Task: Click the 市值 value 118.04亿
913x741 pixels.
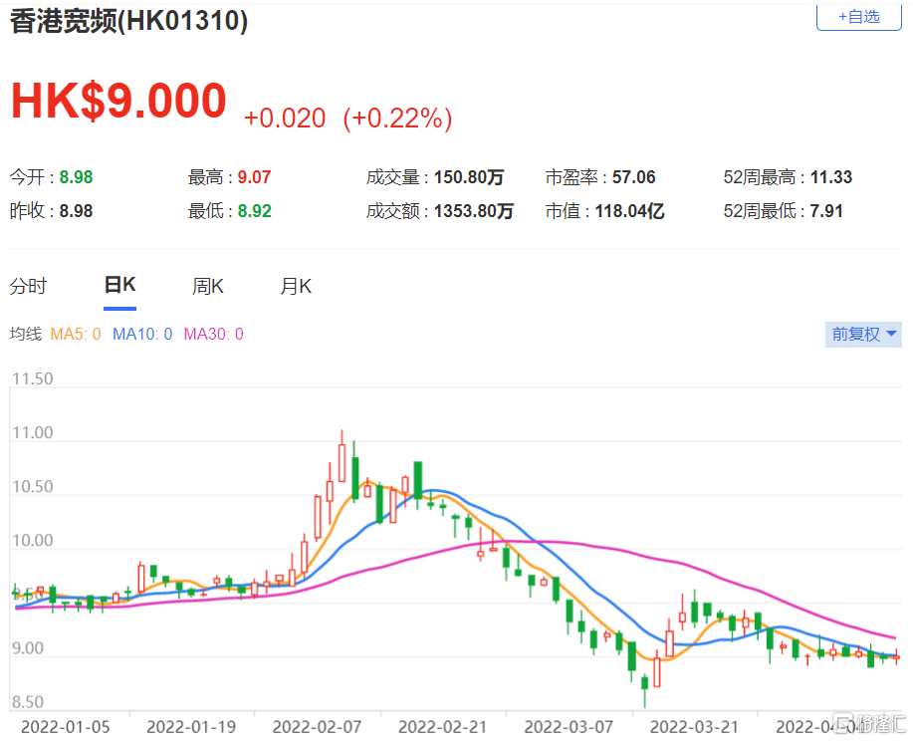Action: tap(630, 211)
